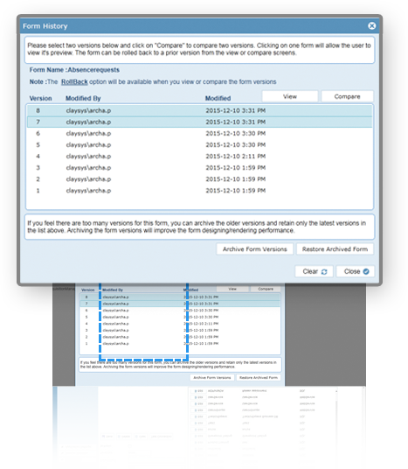
Task: Select version 3 row in history list
Action: click(x=199, y=167)
